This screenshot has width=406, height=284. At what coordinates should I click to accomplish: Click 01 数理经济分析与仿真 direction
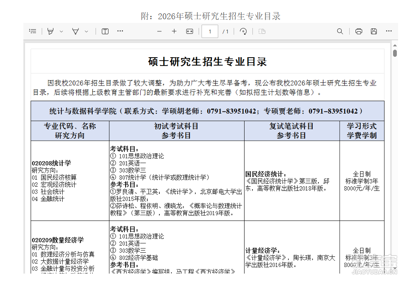[x=63, y=254]
